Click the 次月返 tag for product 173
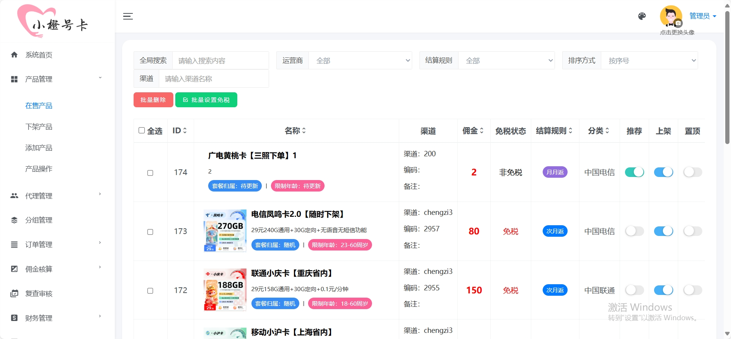This screenshot has width=731, height=339. tap(555, 231)
